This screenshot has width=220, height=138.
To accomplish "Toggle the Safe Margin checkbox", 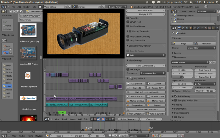I will point(128,69).
